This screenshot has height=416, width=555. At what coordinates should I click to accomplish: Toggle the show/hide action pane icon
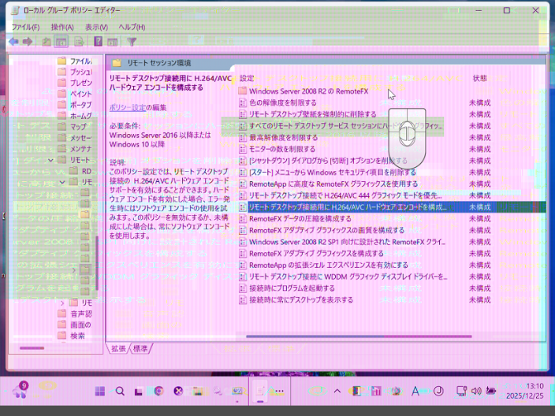(x=114, y=41)
